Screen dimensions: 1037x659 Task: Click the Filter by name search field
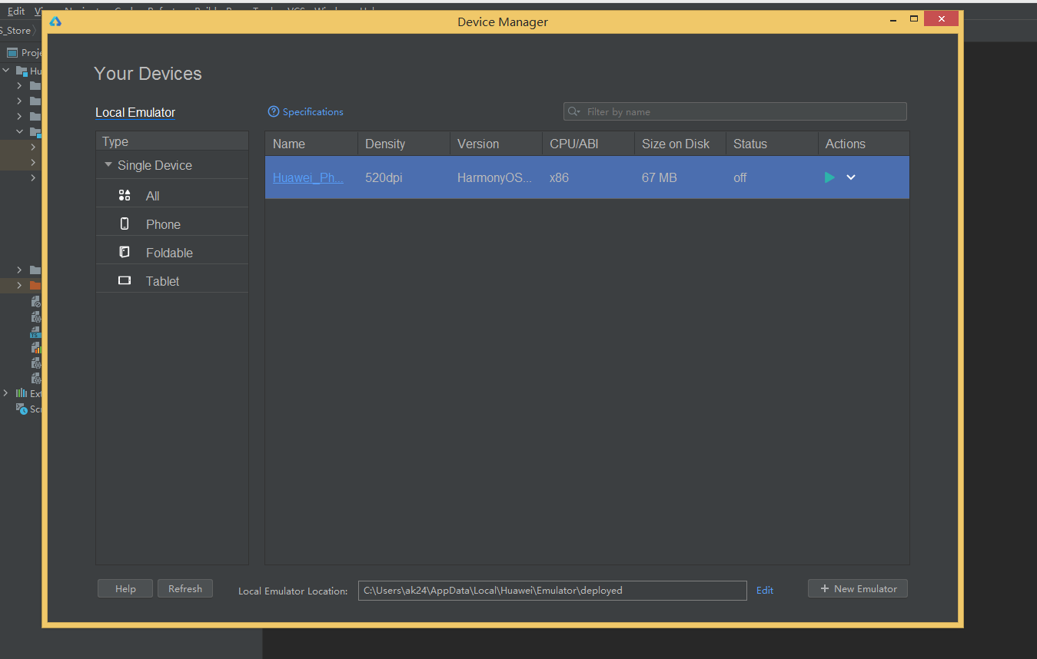click(x=735, y=111)
